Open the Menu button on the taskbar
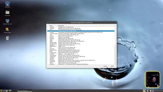Screen dimensions: 163x92 point(3,91)
